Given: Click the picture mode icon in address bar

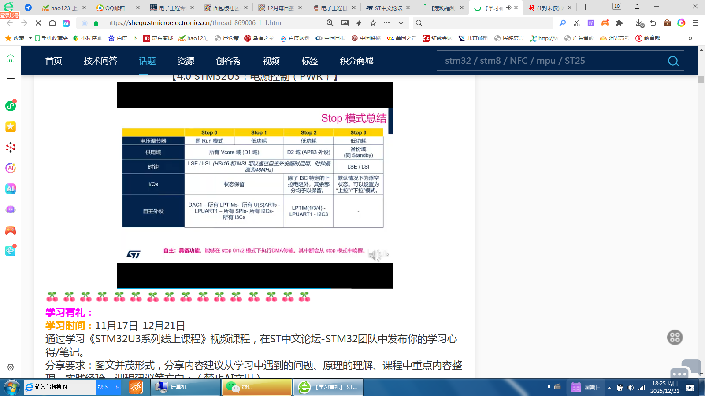Looking at the screenshot, I should [345, 23].
